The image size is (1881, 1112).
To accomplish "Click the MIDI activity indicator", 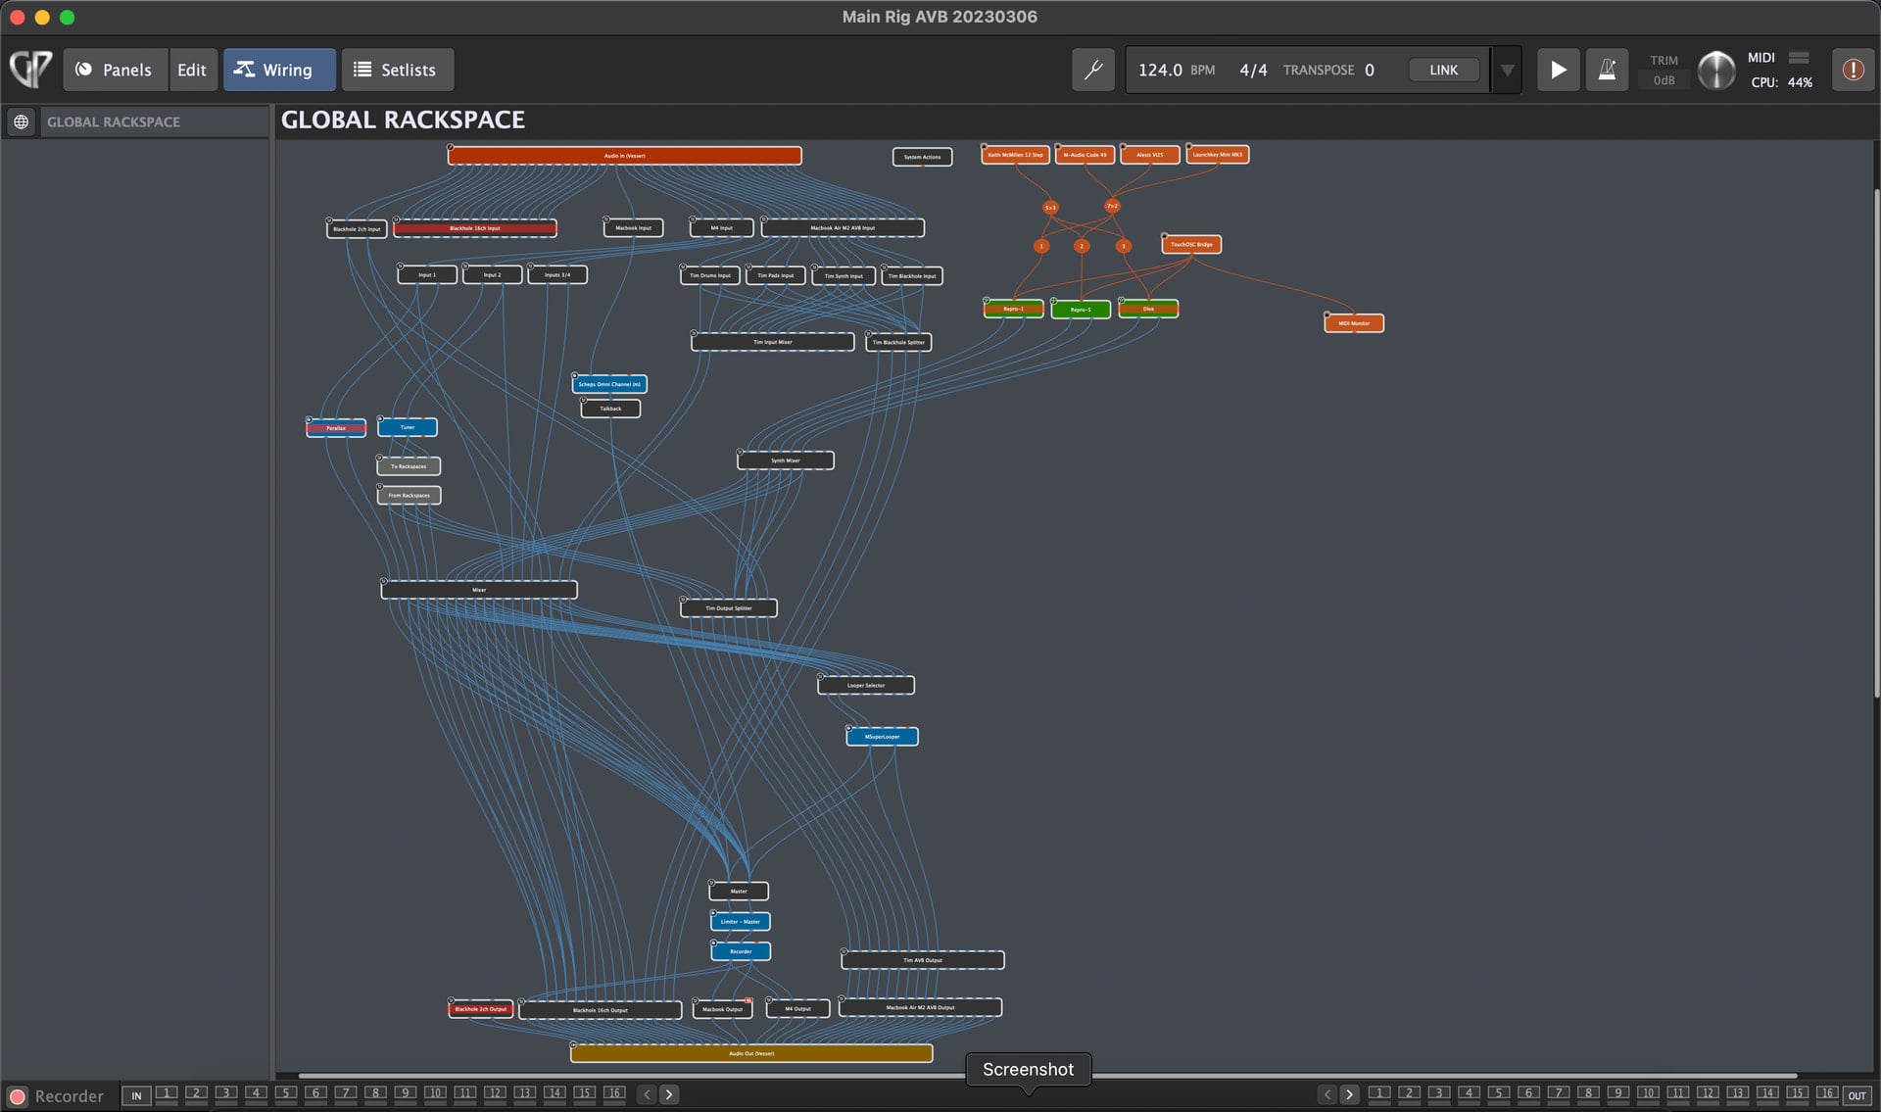I will pos(1799,58).
